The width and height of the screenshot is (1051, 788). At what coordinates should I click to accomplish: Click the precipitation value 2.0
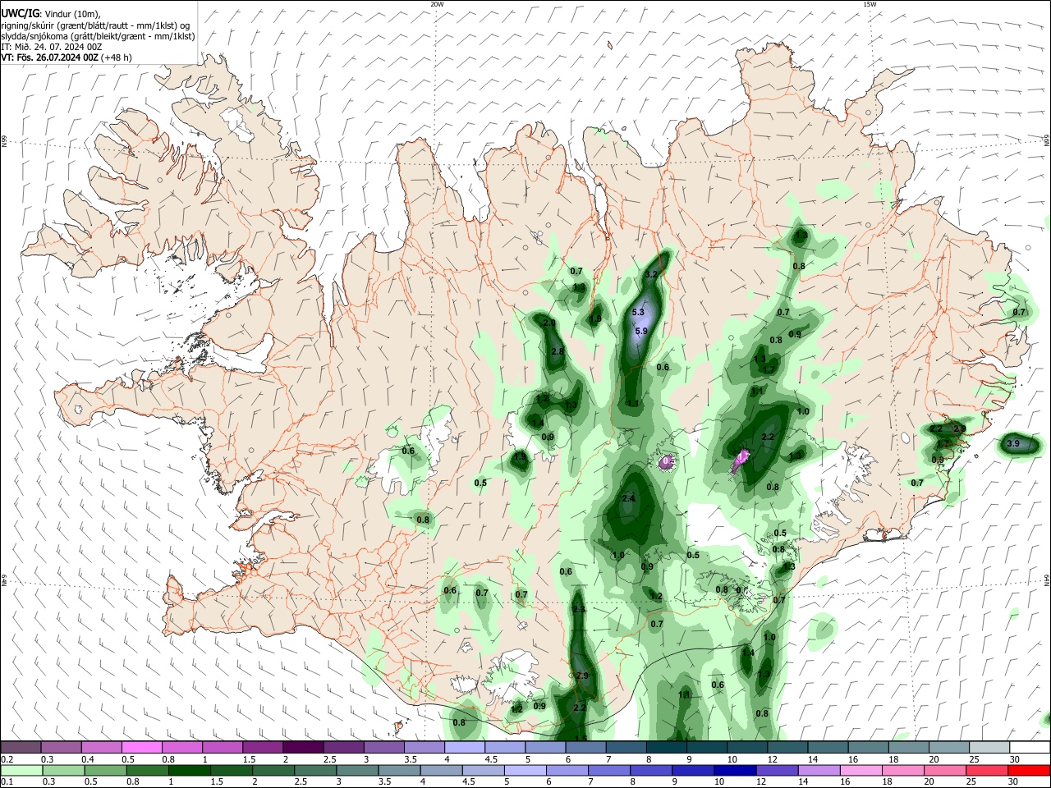click(x=549, y=323)
